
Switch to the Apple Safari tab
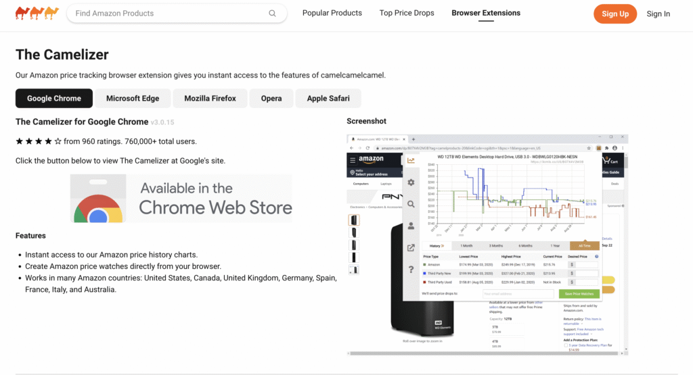tap(328, 99)
